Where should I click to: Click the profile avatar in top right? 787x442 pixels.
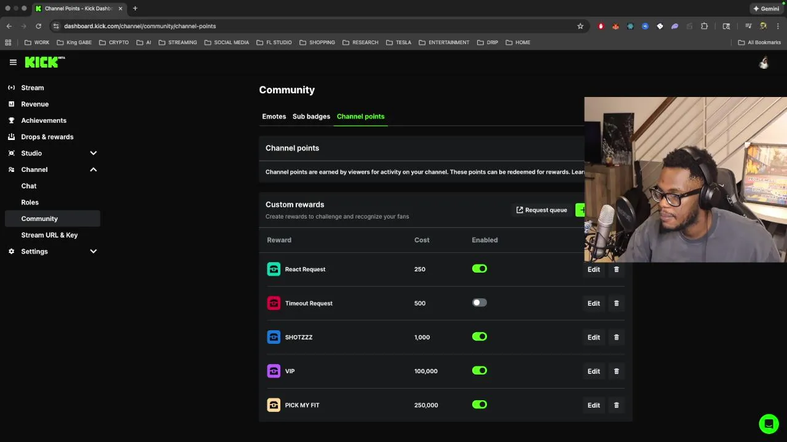tap(764, 62)
